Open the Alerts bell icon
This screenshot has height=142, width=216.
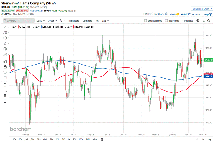178,14
